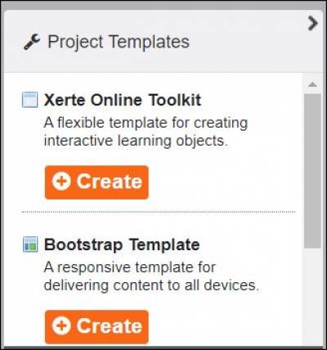Create a new Xerte Online Toolkit project
This screenshot has width=327, height=350.
point(96,182)
